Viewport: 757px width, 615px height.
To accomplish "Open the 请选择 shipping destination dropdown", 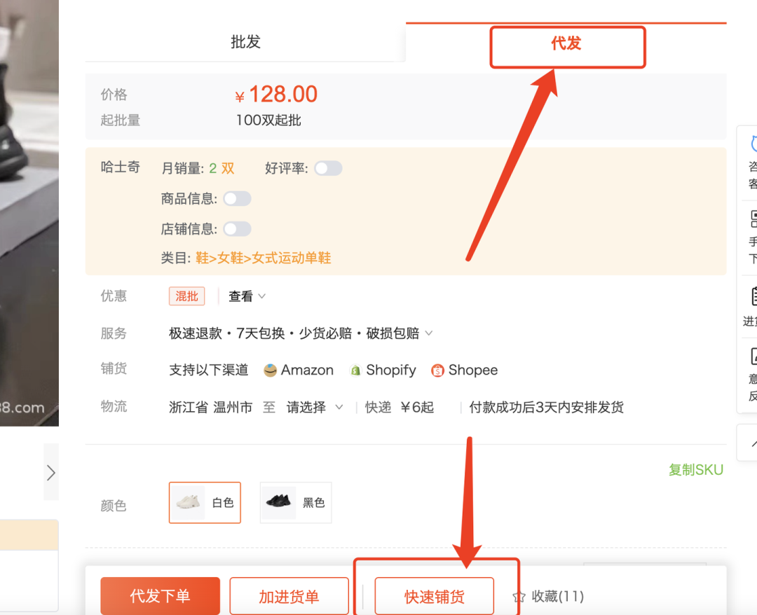I will click(315, 406).
